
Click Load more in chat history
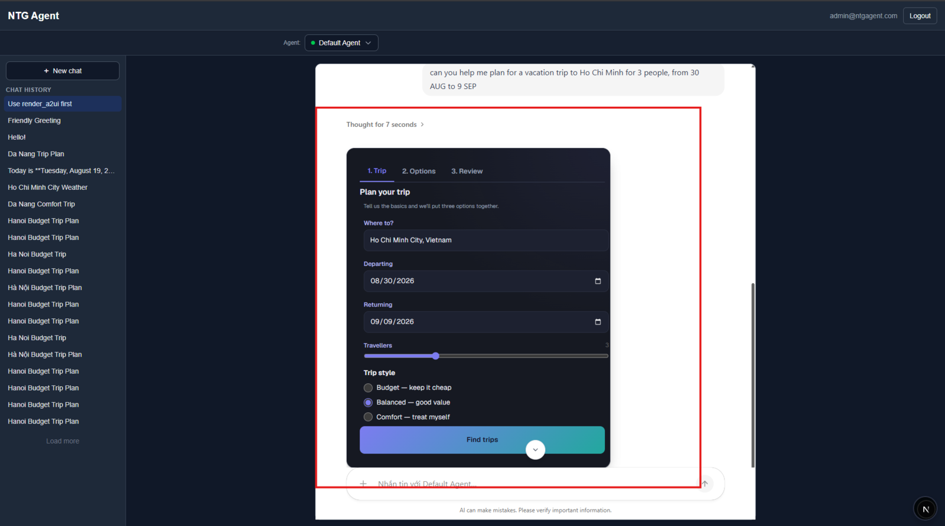pos(63,441)
